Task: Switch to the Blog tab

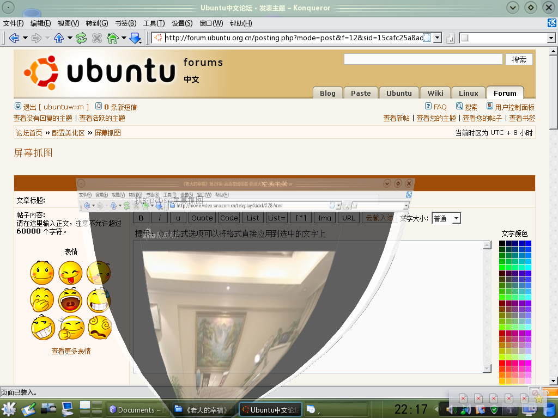Action: pos(327,93)
